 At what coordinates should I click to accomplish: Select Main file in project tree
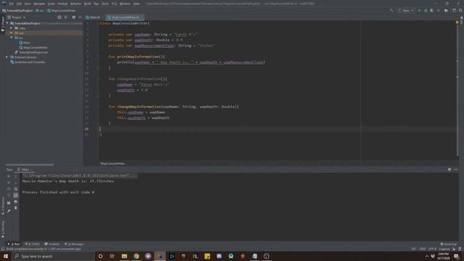[x=25, y=43]
